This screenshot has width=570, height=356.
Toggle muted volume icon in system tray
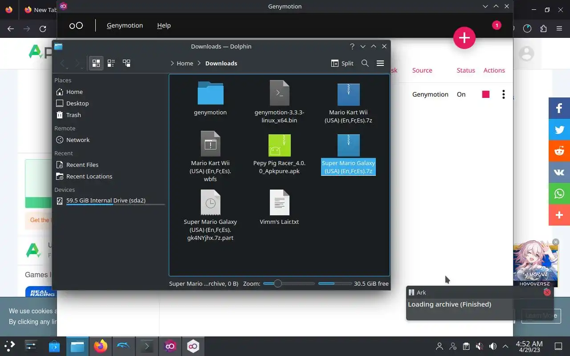tap(479, 346)
